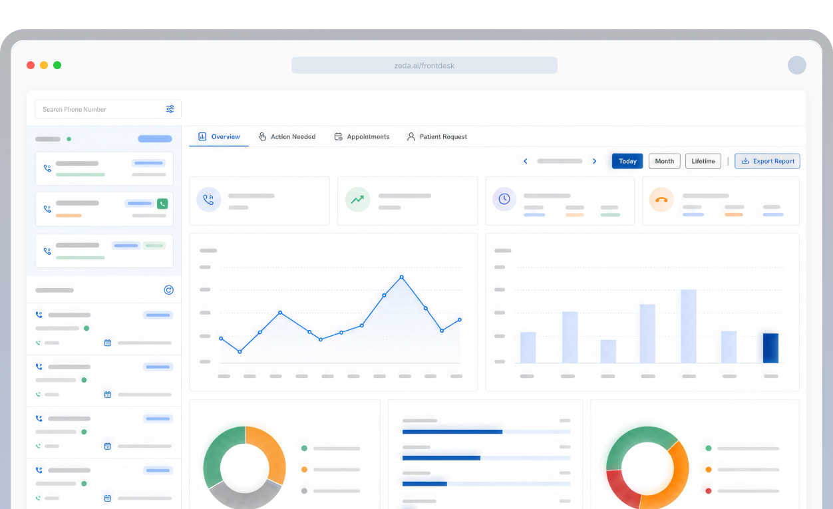This screenshot has height=509, width=833.
Task: Select the Today range button
Action: 627,161
